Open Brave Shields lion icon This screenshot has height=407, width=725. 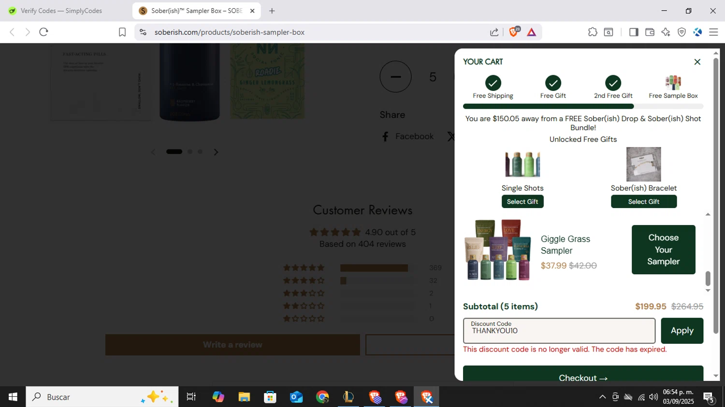coord(514,32)
